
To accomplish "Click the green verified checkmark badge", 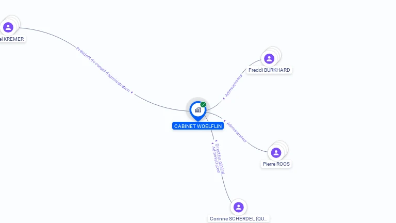I will click(x=203, y=104).
